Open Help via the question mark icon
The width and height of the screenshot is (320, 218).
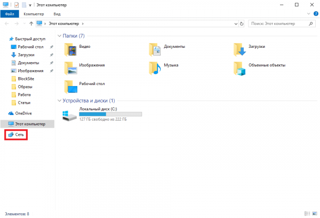tap(316, 14)
